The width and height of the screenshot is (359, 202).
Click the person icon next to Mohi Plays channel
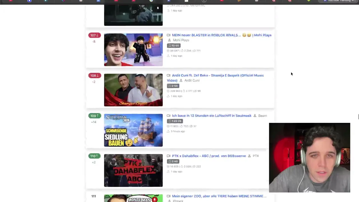[x=169, y=40]
